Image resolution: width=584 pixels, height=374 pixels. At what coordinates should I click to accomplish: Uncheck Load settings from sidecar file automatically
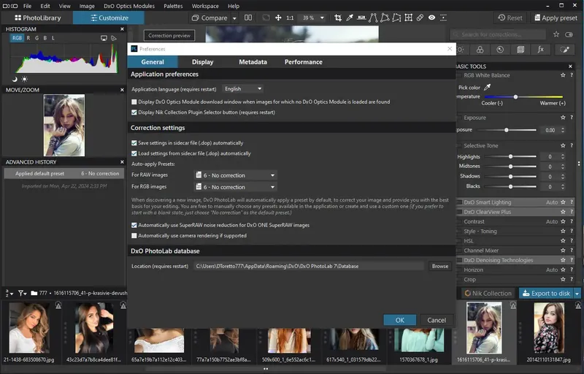(134, 153)
